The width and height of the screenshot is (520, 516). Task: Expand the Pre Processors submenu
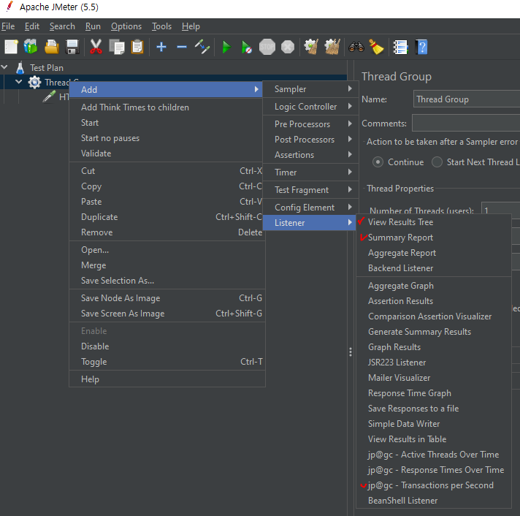coord(310,124)
